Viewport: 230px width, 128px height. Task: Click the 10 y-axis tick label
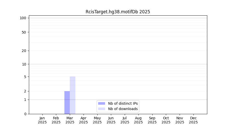click(24, 64)
